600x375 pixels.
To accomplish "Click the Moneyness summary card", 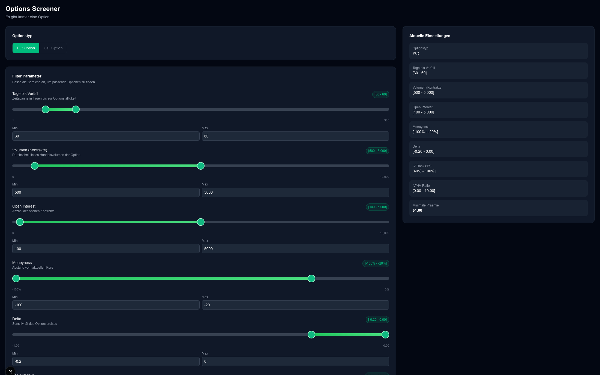I will click(498, 130).
